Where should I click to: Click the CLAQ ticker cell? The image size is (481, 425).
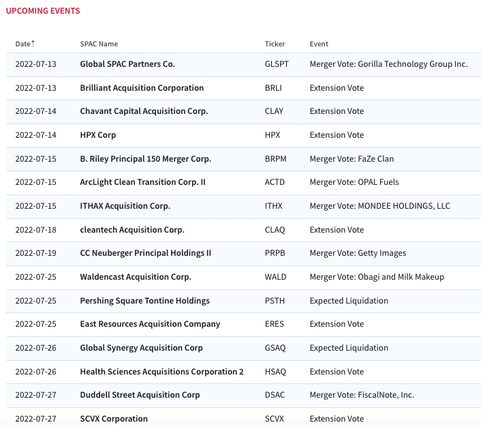tap(275, 230)
